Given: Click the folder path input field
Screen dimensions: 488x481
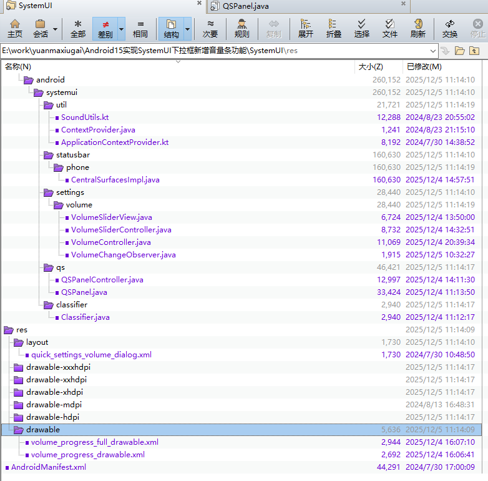Looking at the screenshot, I should coord(215,51).
